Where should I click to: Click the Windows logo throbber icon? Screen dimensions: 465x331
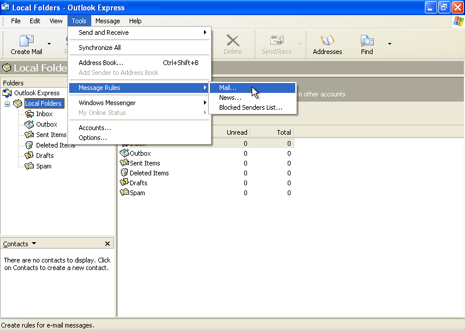coord(458,21)
